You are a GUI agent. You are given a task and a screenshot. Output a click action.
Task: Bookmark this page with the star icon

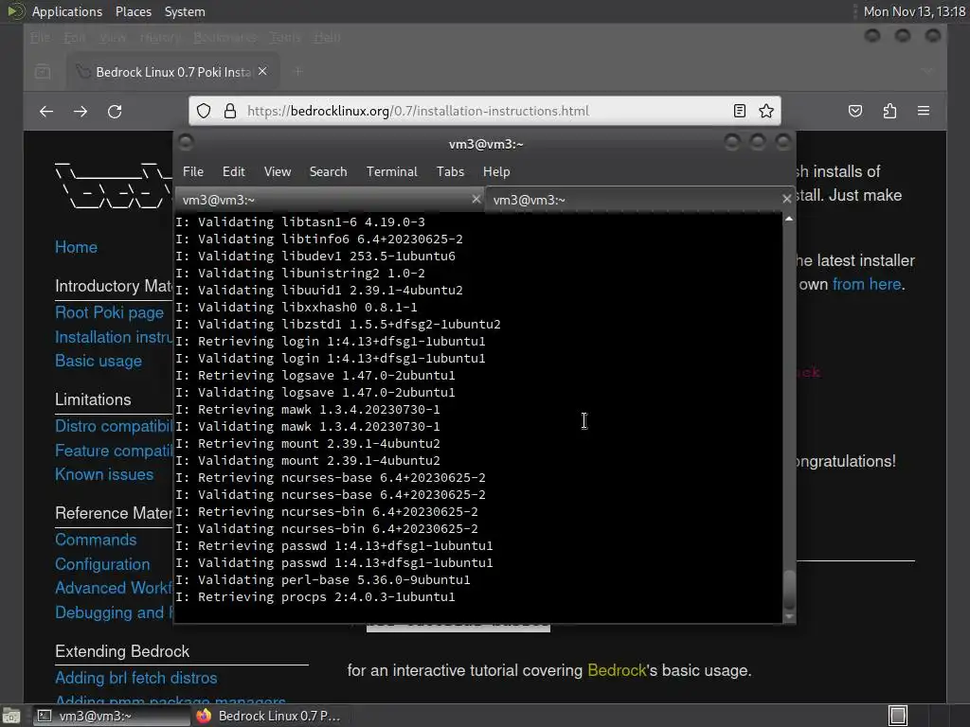coord(766,111)
